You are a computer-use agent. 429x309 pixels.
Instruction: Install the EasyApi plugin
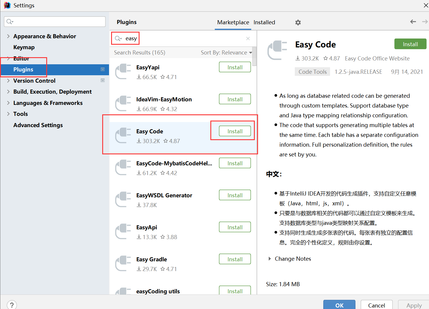(235, 227)
